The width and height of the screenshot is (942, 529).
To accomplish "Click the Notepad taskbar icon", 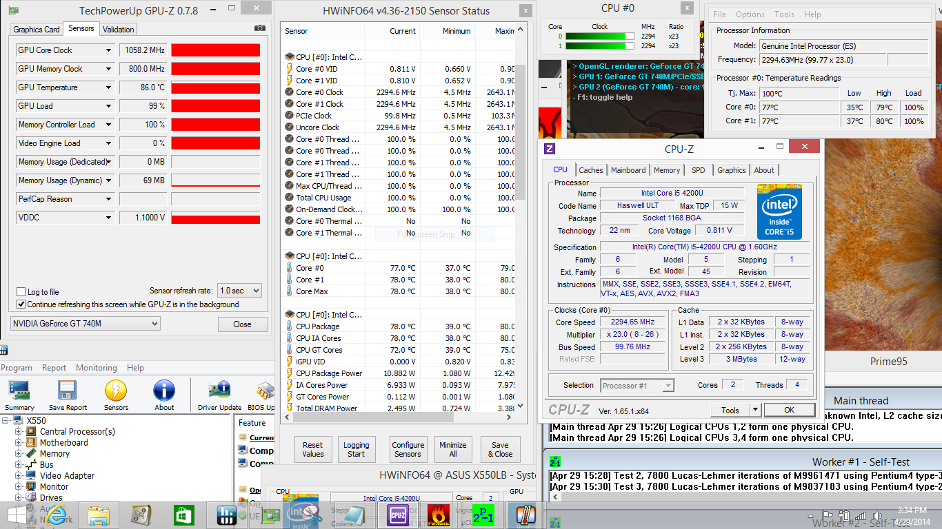I will coord(354,514).
